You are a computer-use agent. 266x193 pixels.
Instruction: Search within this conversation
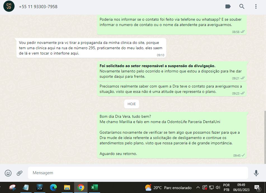pos(242,6)
